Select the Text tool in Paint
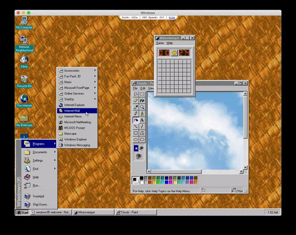The height and width of the screenshot is (235, 296). point(142,120)
